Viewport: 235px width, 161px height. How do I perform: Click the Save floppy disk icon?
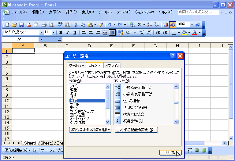tap(21, 25)
